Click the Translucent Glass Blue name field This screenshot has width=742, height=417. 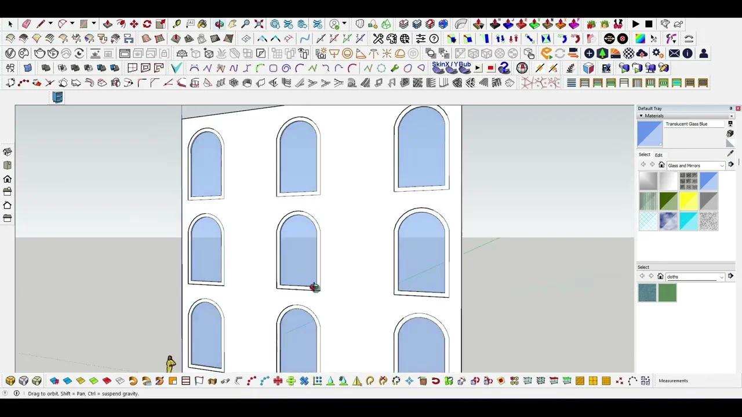pyautogui.click(x=694, y=124)
